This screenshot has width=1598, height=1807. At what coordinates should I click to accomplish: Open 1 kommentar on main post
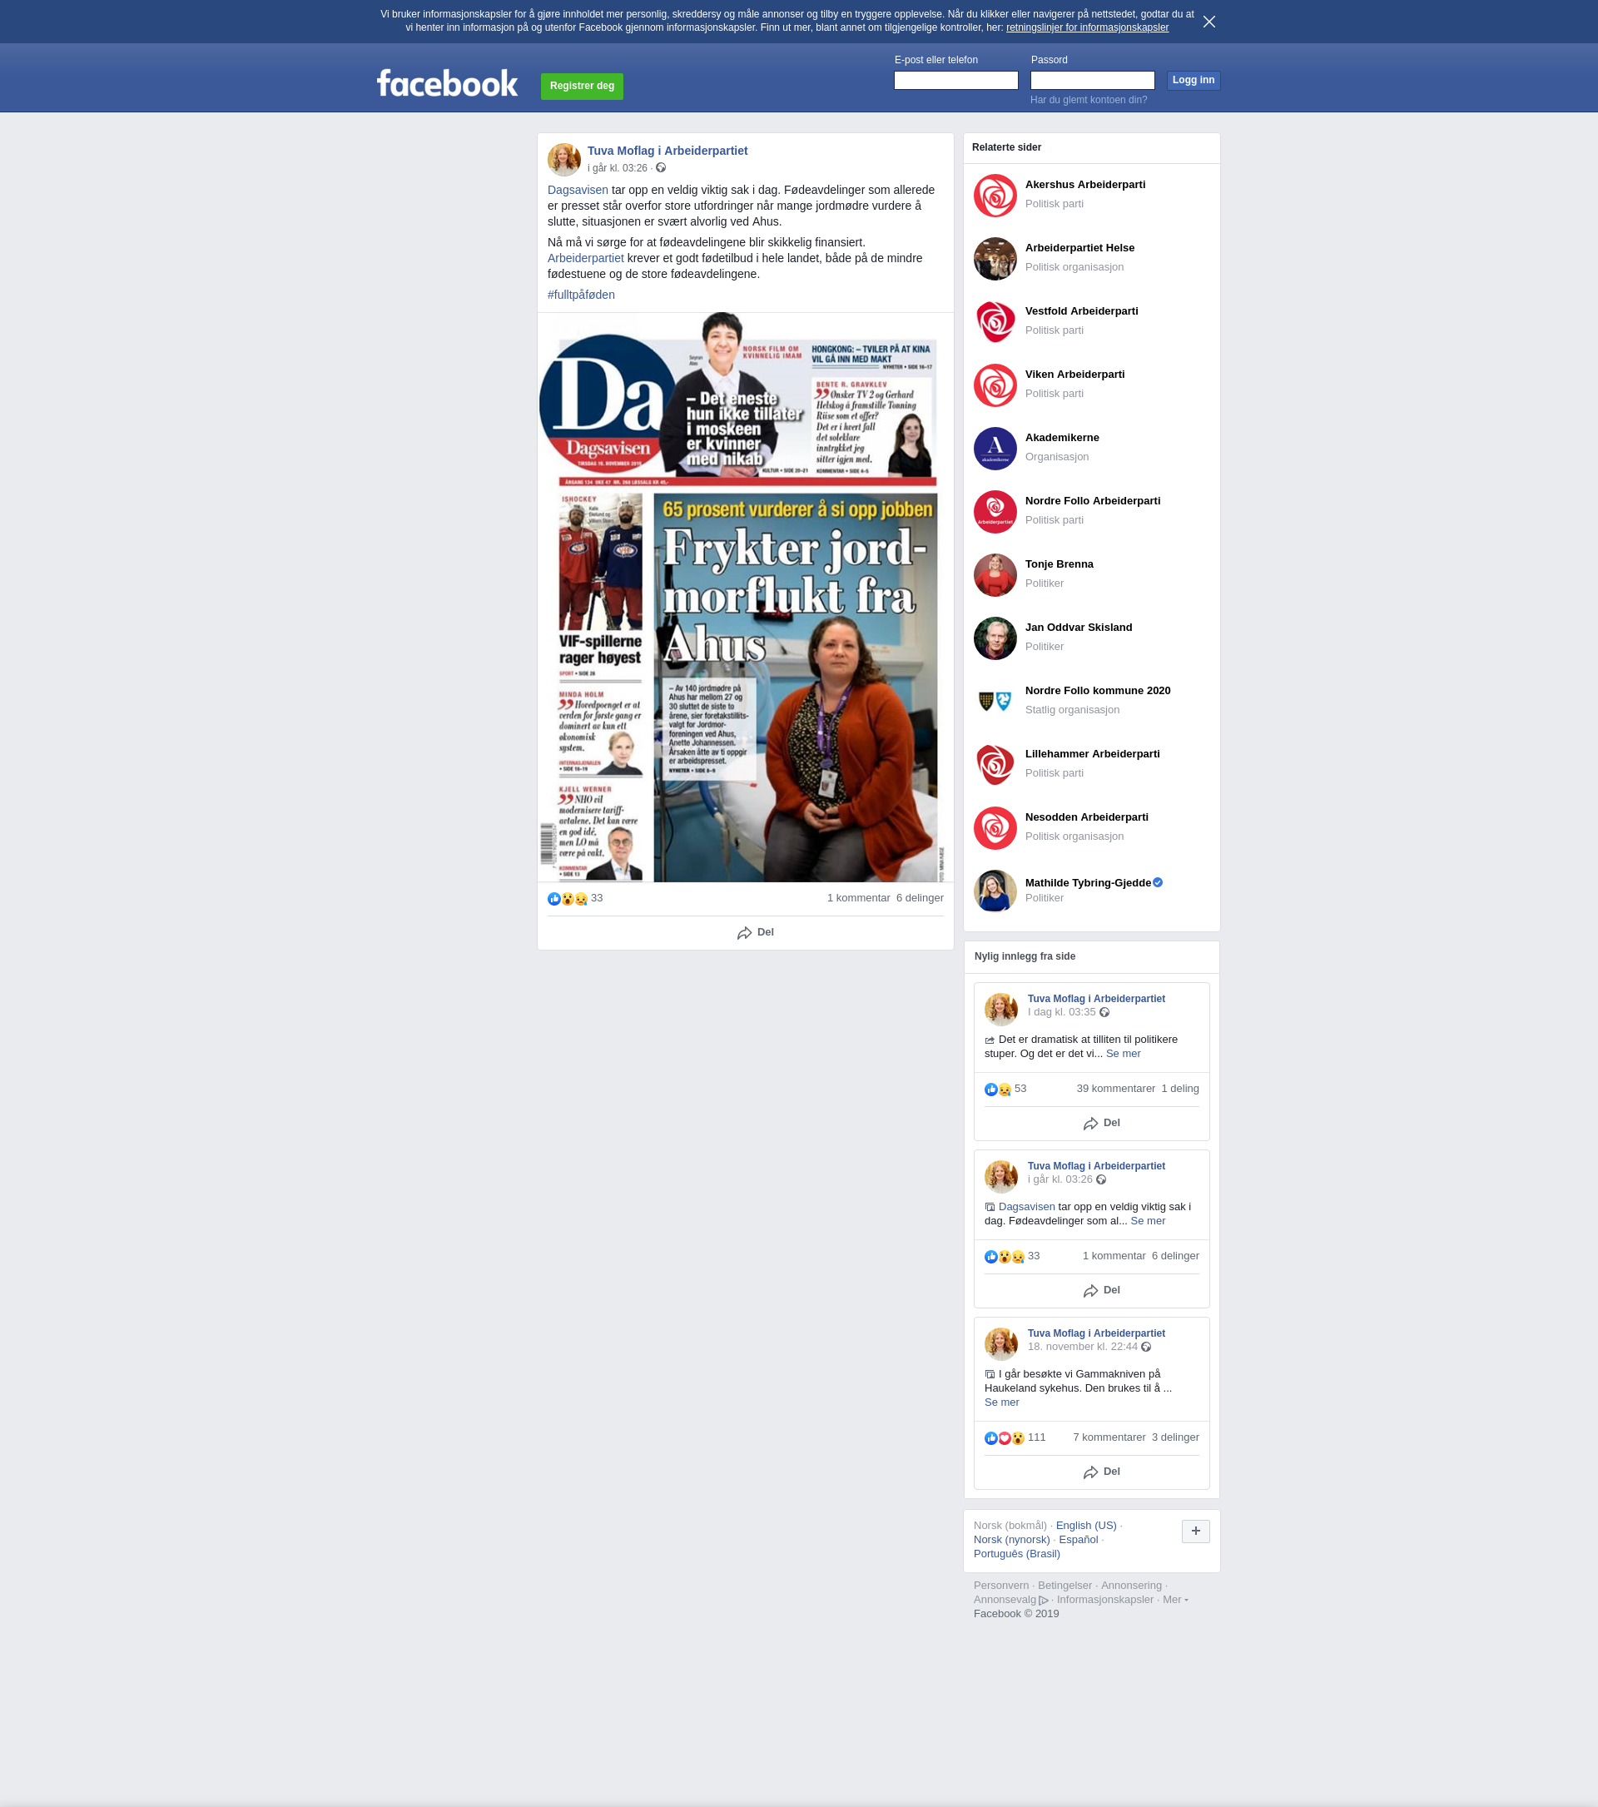pos(858,898)
